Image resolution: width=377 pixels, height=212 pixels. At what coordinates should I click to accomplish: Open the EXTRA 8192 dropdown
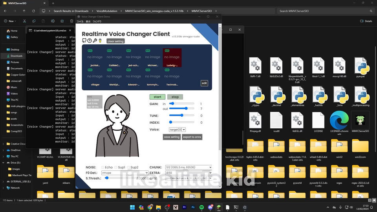[189, 173]
